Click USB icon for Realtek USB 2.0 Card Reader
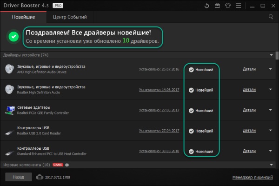 (10, 132)
